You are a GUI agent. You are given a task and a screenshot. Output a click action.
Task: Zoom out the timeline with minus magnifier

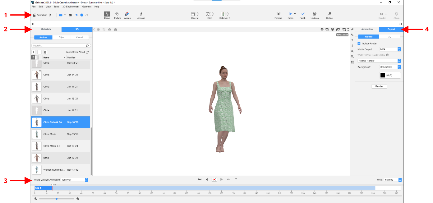(x=36, y=199)
